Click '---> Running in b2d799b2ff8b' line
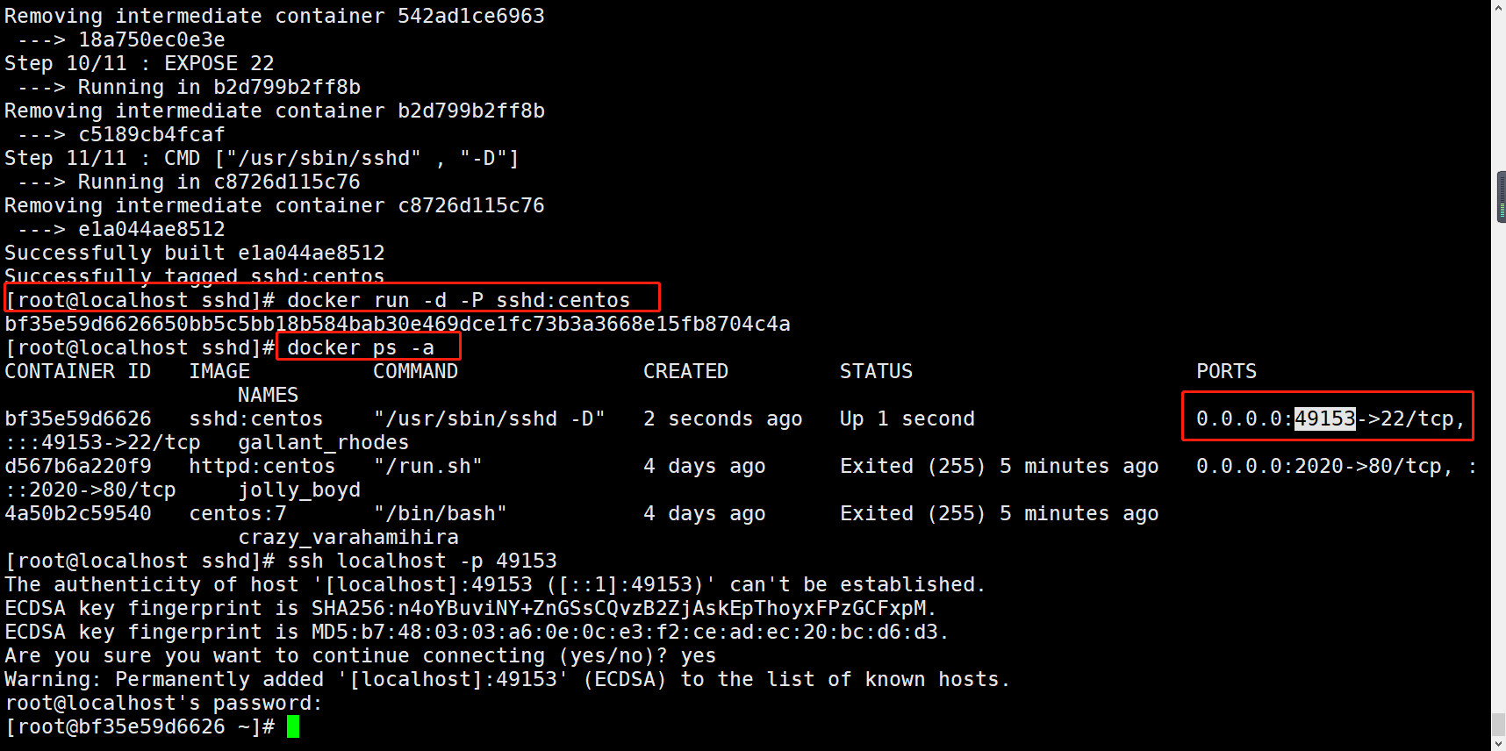The width and height of the screenshot is (1506, 751). point(189,87)
